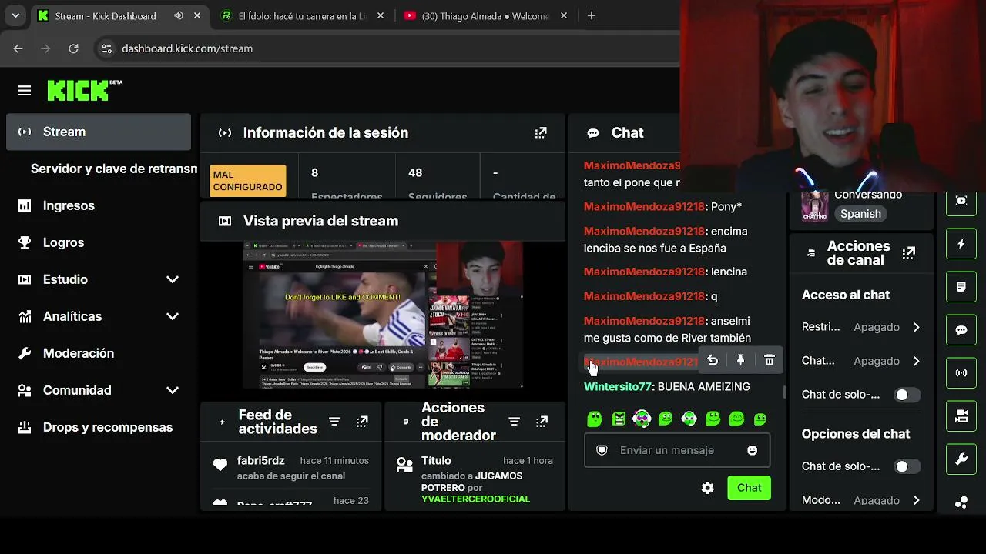The height and width of the screenshot is (554, 986).
Task: Click the capture frame icon in right rail
Action: (x=961, y=201)
